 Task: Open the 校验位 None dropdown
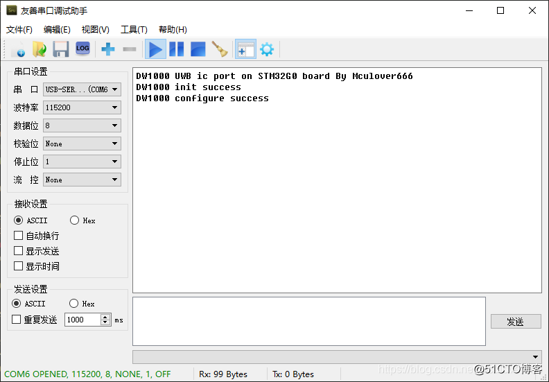pyautogui.click(x=82, y=144)
